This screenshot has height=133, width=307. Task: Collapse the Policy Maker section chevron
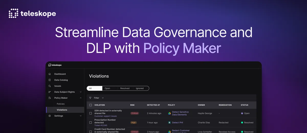[81, 98]
